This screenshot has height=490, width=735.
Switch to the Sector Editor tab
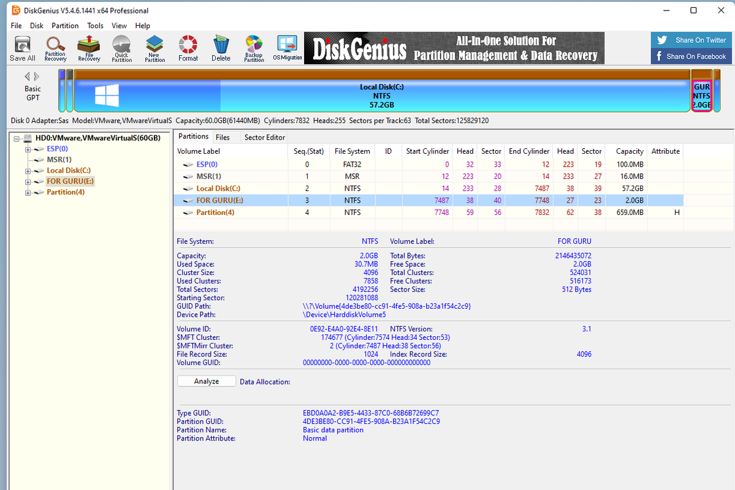264,137
